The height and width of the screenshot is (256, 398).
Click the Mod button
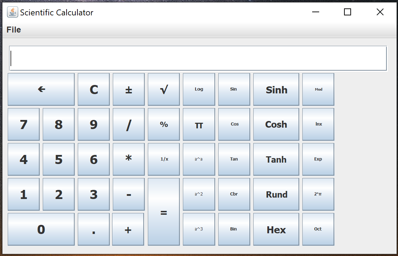318,89
